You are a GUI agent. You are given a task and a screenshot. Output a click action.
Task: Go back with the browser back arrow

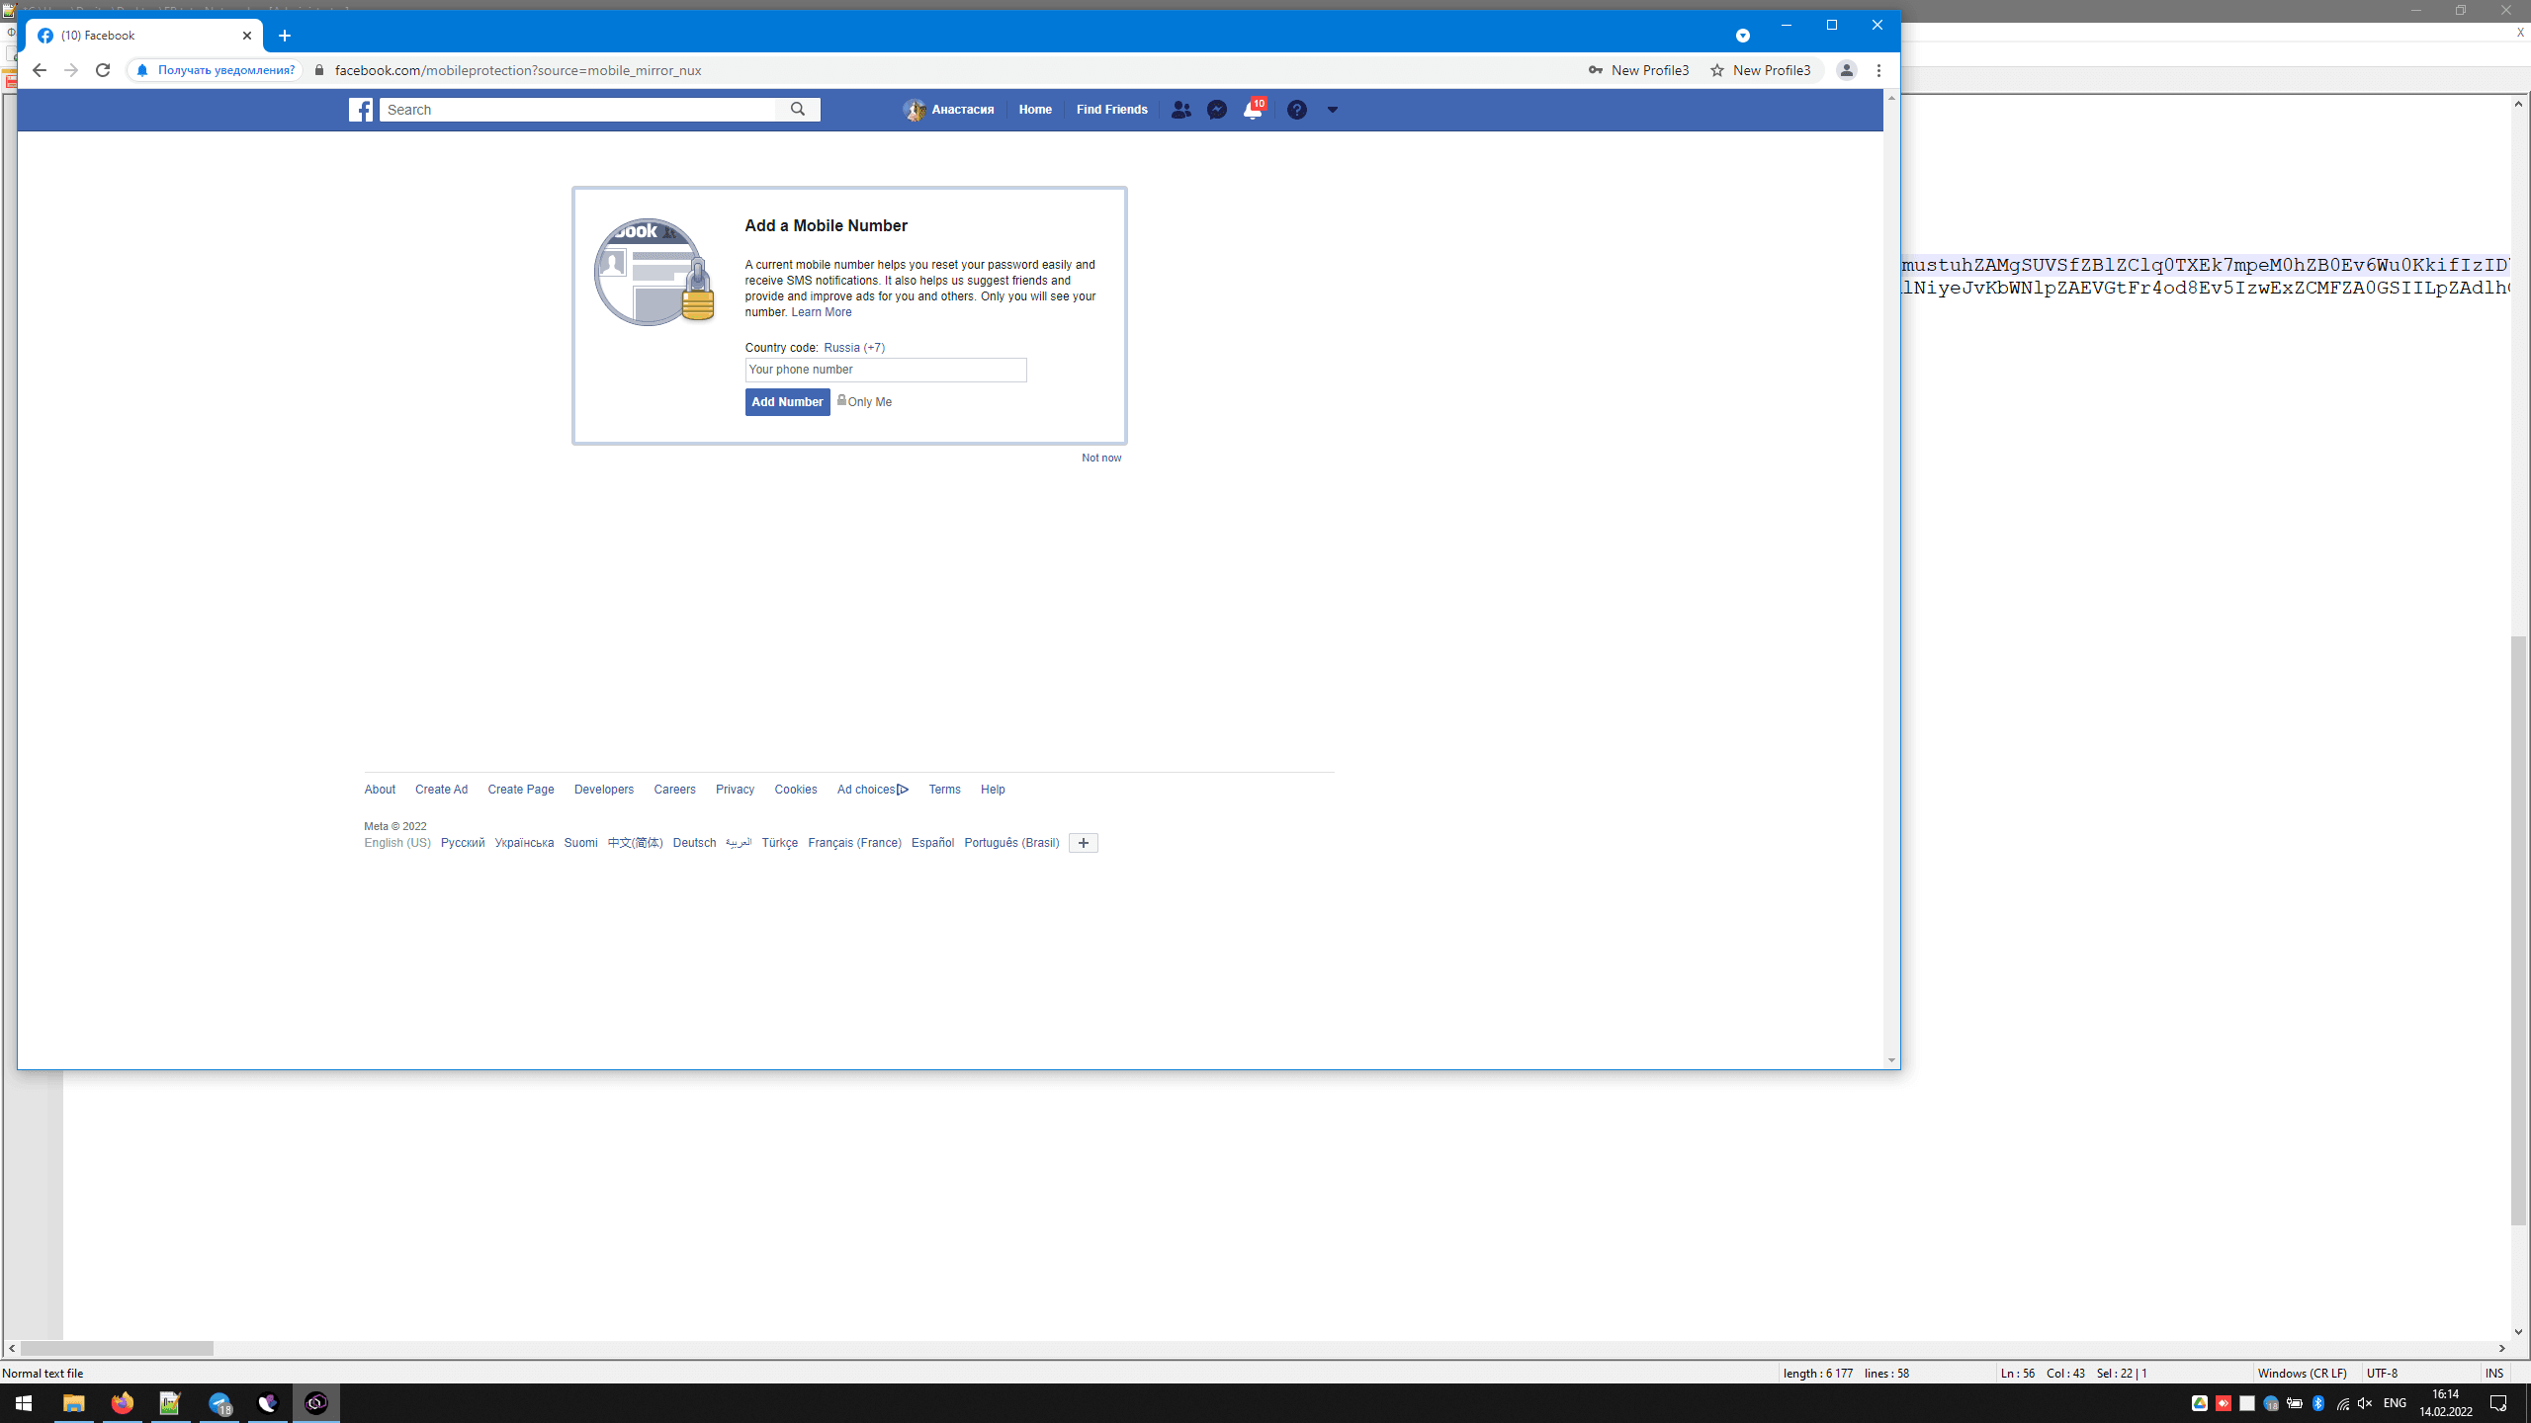[39, 70]
